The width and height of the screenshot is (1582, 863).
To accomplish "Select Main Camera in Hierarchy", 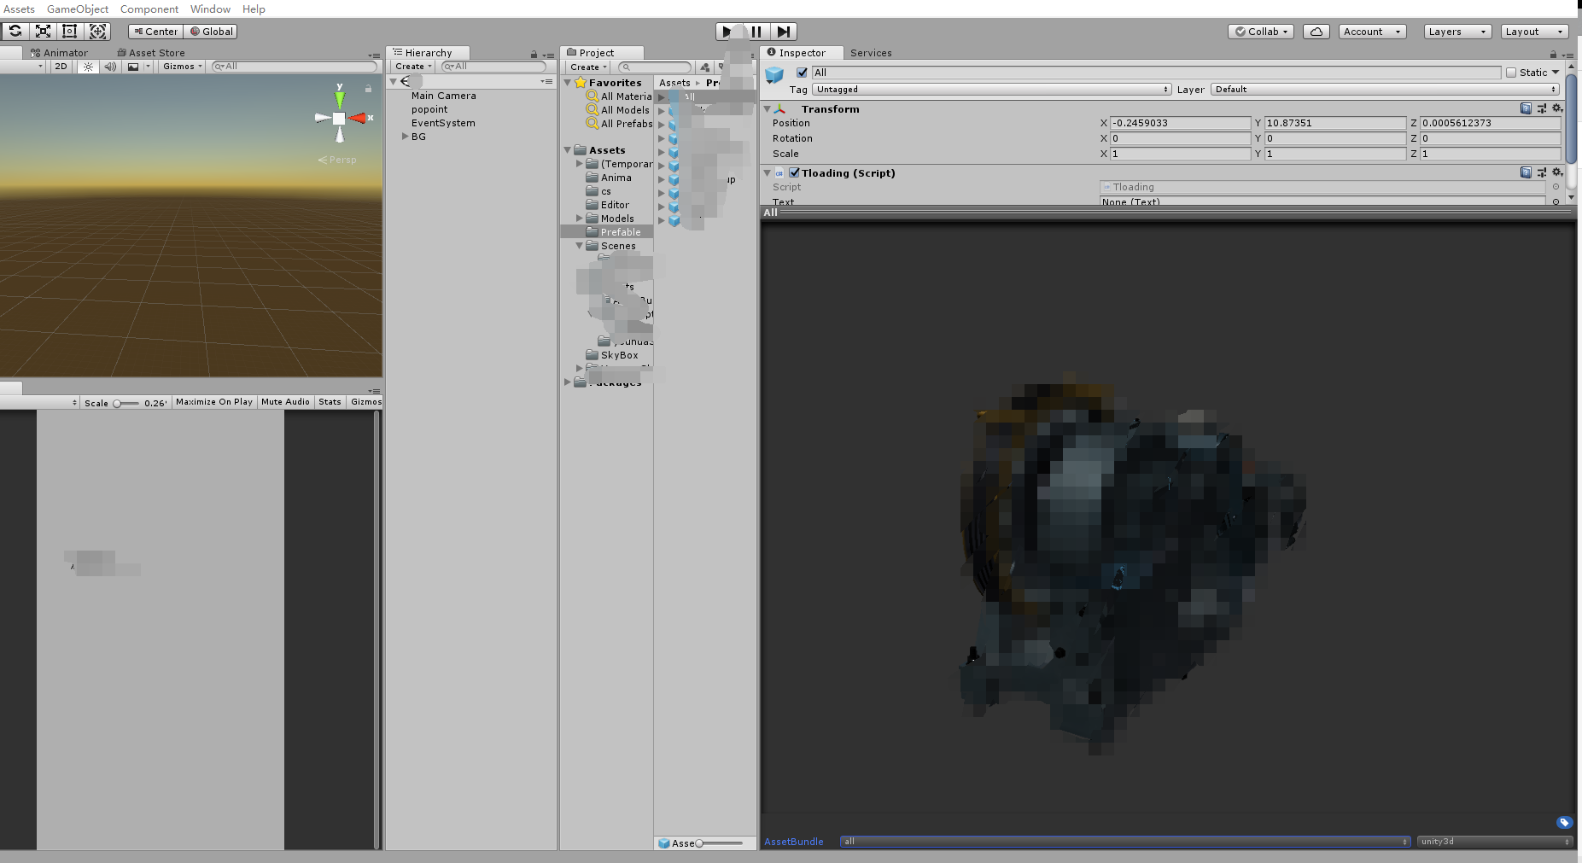I will 444,96.
